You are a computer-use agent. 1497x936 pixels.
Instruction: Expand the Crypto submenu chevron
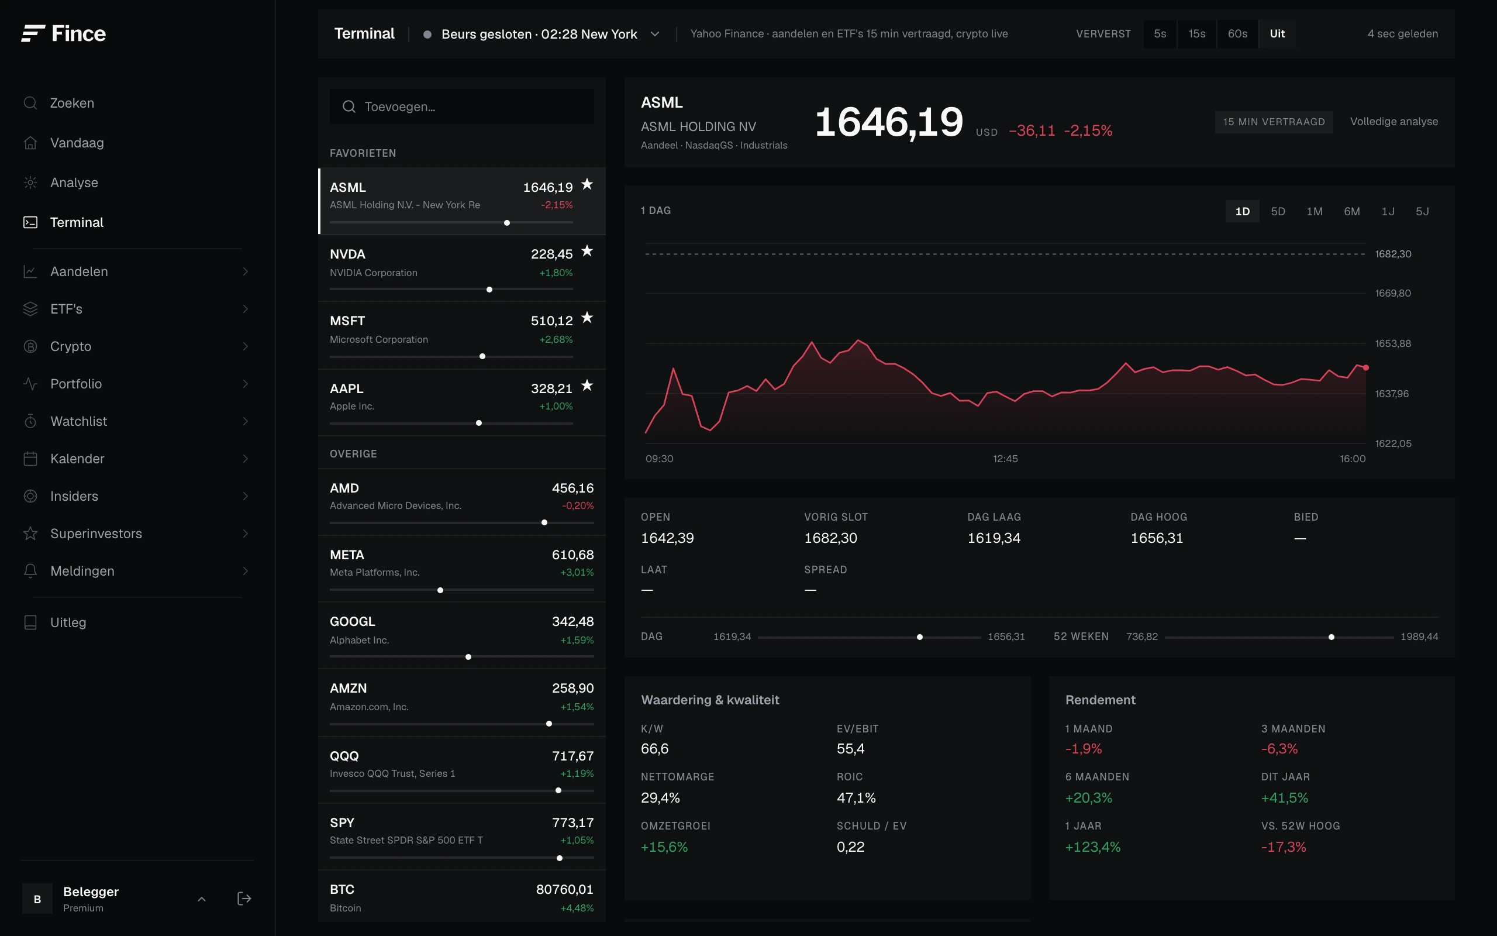[246, 346]
